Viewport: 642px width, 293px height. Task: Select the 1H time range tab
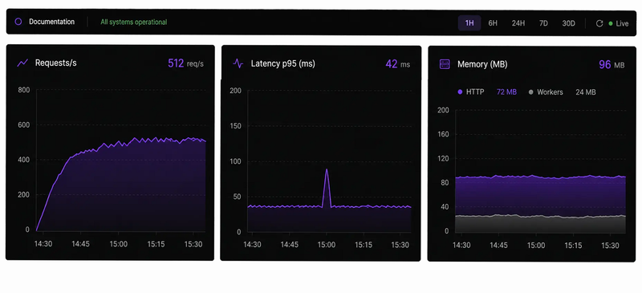tap(469, 23)
